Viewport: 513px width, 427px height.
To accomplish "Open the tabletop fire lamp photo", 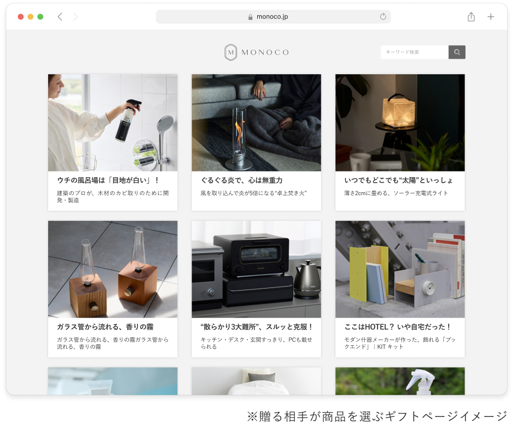I will [x=256, y=123].
